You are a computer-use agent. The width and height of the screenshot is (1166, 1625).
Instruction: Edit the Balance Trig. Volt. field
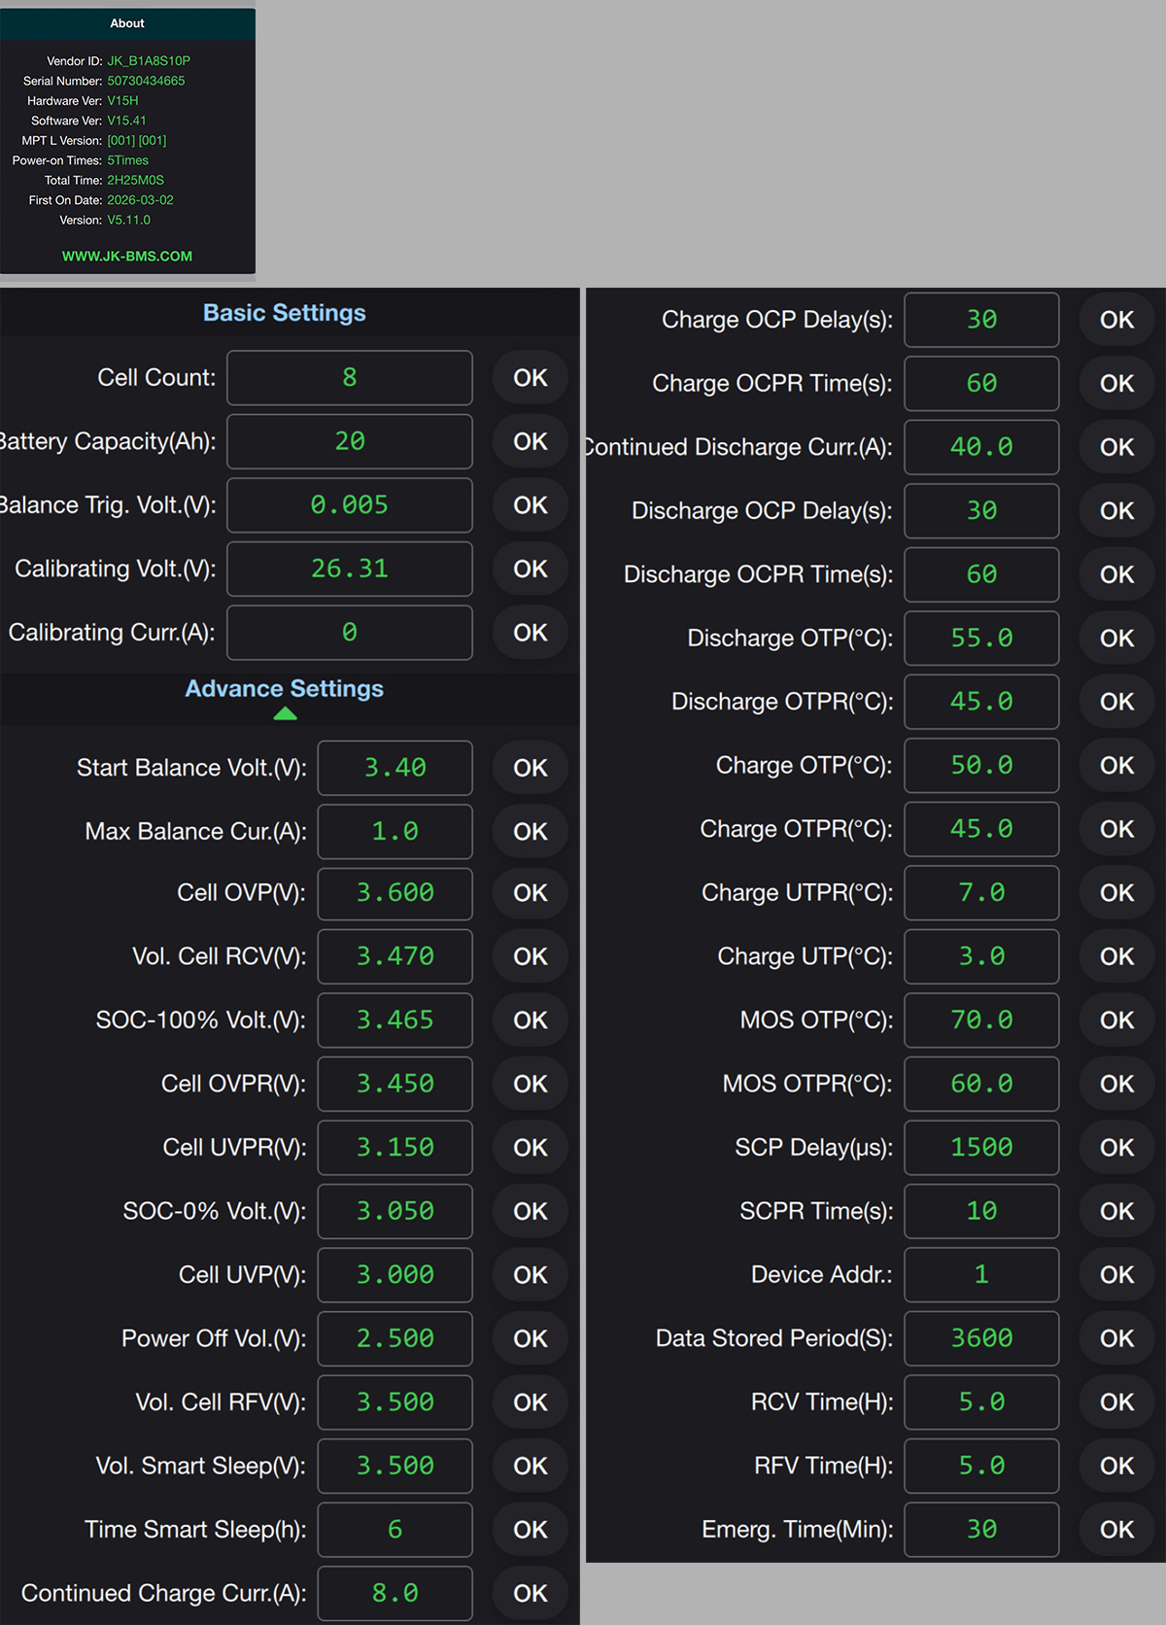click(350, 505)
